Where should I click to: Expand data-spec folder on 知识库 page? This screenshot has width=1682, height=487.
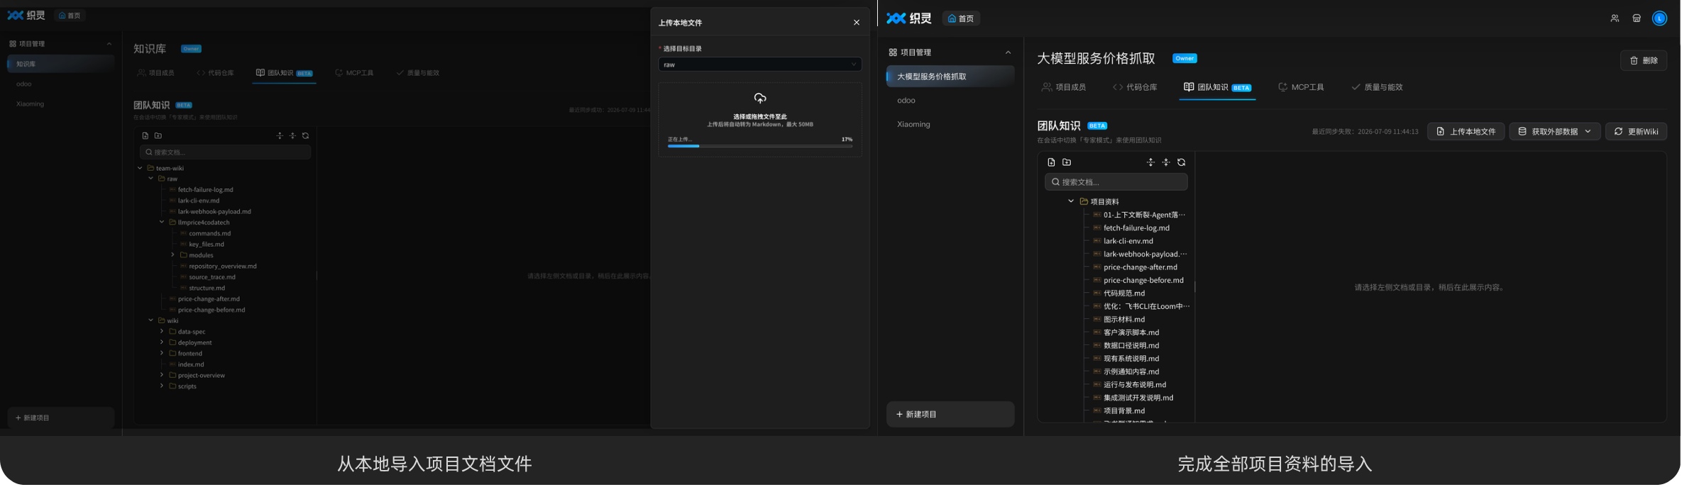(x=162, y=332)
